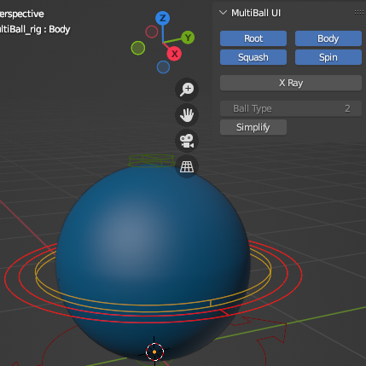Enable the X Ray button

tap(291, 83)
